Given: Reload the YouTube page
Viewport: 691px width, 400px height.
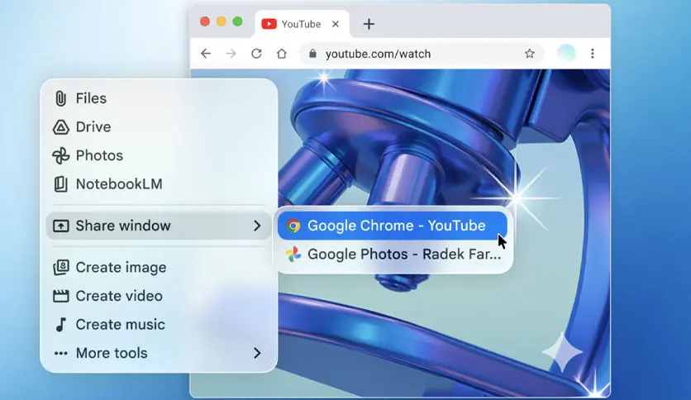Looking at the screenshot, I should pyautogui.click(x=256, y=54).
